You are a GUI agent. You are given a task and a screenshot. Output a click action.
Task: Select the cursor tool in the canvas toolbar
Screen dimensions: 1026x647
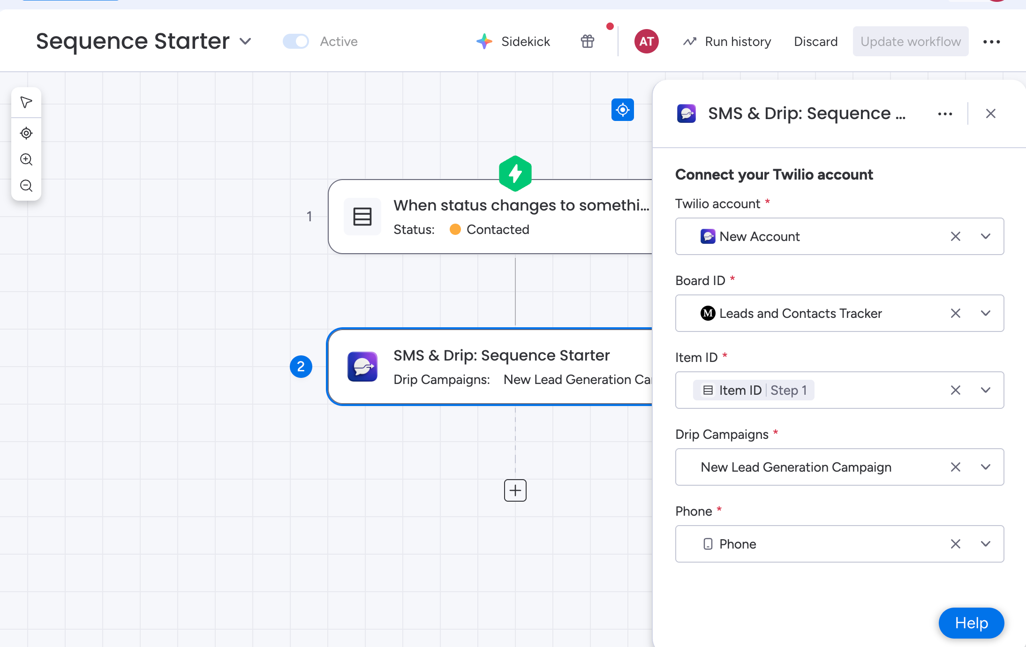[26, 102]
